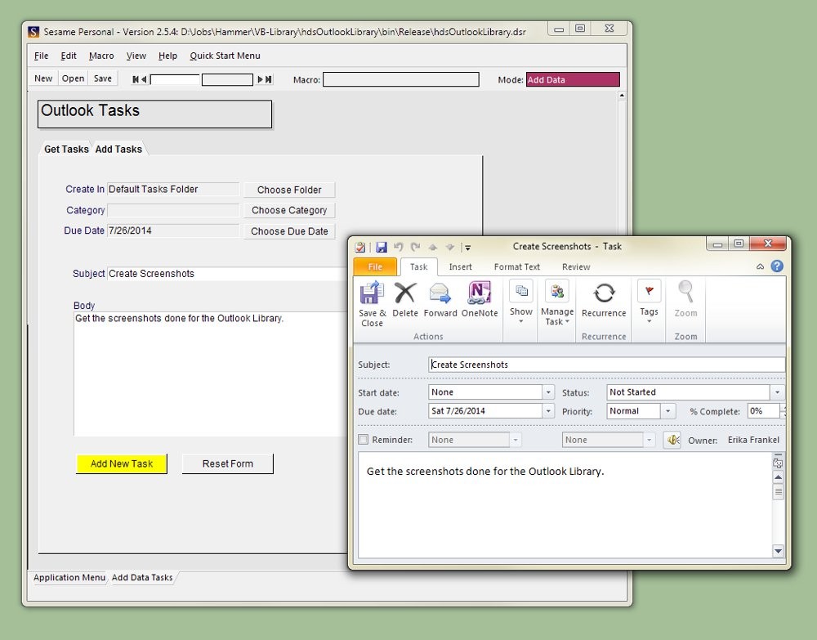Open the File menu in Sesame
The image size is (817, 640).
point(41,56)
